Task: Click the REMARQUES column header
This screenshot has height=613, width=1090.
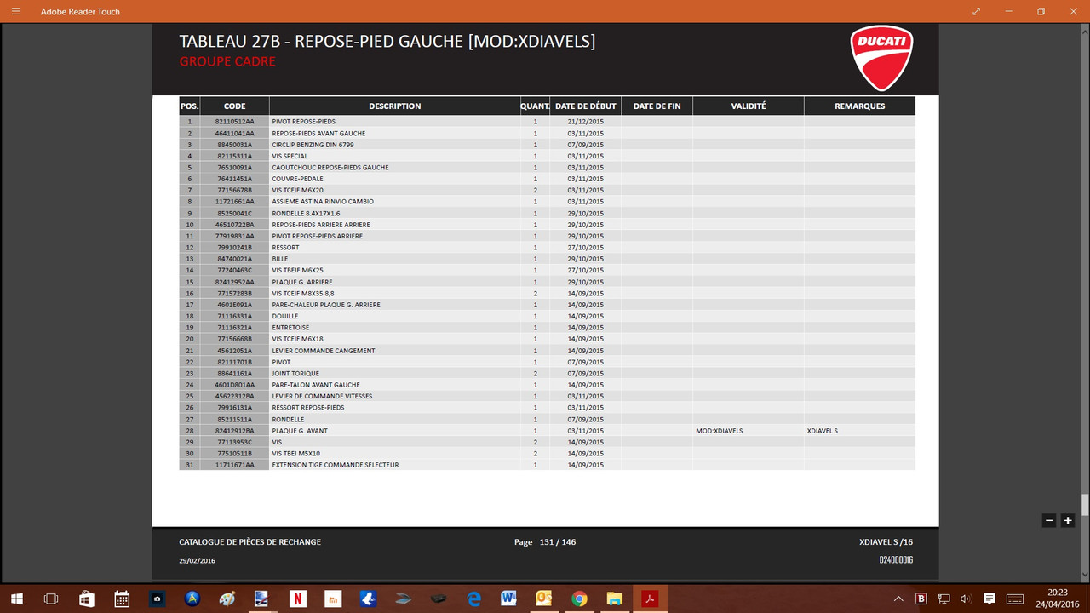Action: coord(860,106)
